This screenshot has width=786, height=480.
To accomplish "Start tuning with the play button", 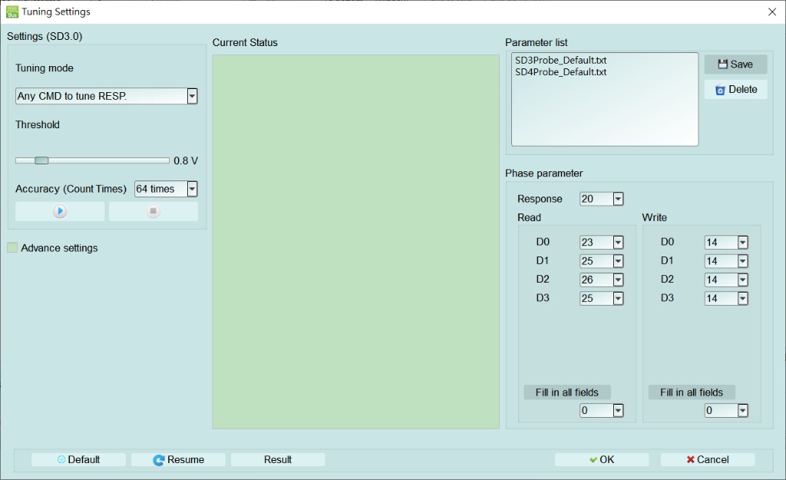I will pos(60,211).
